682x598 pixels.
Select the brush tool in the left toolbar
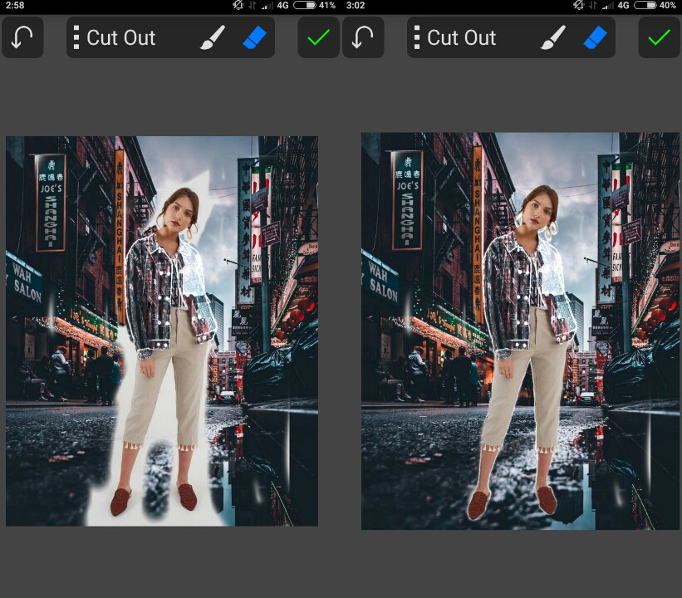213,38
